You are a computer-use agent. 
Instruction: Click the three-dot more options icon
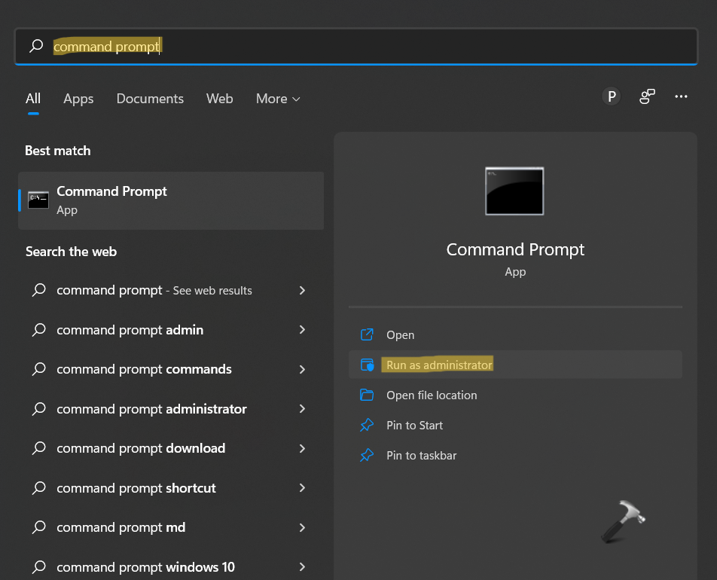(x=681, y=96)
